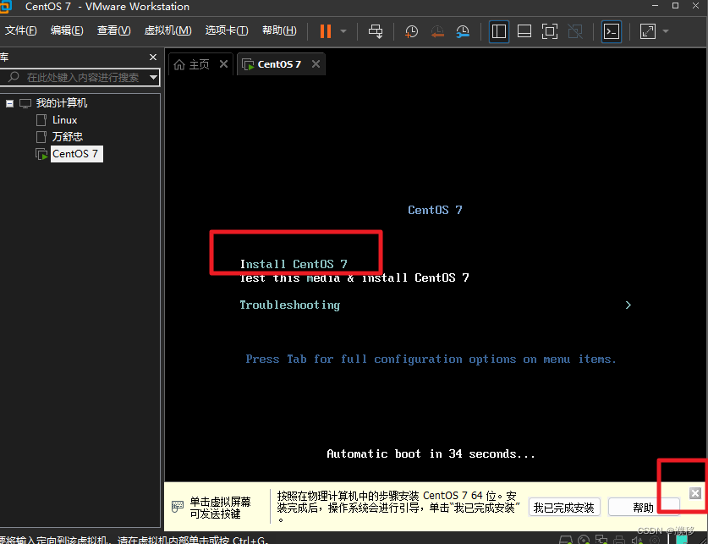Open the 帮助(H) menu
The height and width of the screenshot is (544, 708).
(279, 30)
